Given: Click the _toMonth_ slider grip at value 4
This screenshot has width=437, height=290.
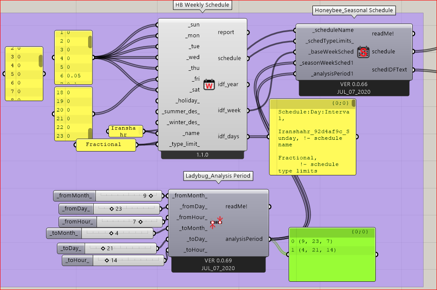Looking at the screenshot, I should click(x=111, y=233).
